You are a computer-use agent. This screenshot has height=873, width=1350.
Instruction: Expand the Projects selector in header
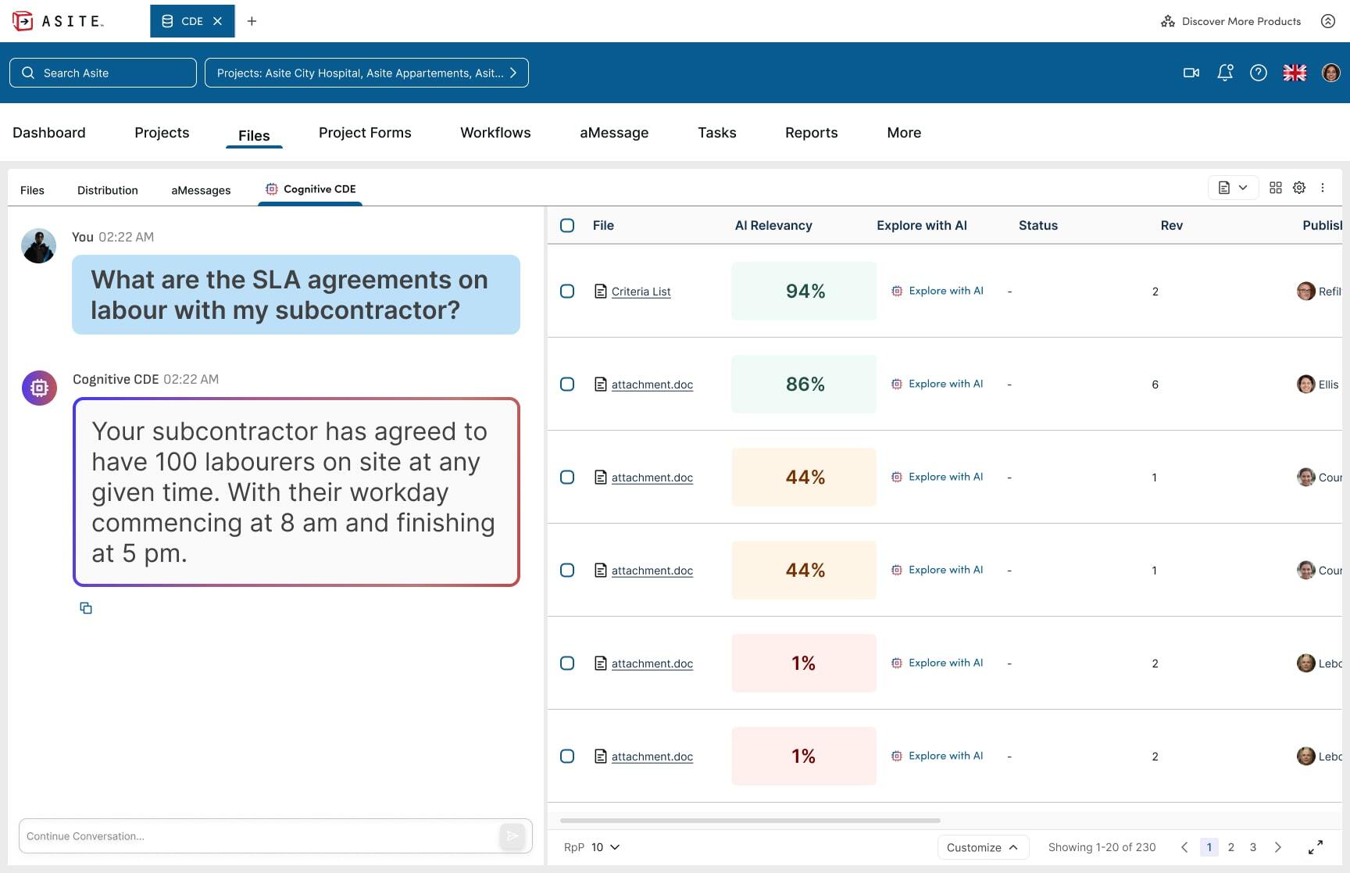click(366, 73)
